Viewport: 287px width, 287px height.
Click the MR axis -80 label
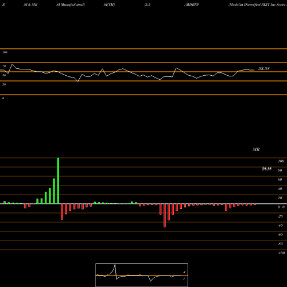coord(280,244)
